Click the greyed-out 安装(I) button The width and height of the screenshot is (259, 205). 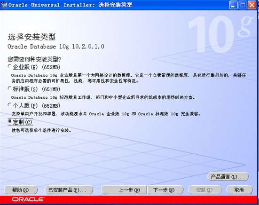pyautogui.click(x=205, y=190)
